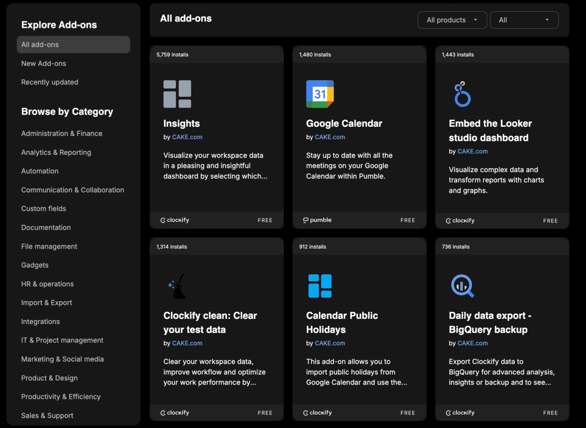Image resolution: width=586 pixels, height=428 pixels.
Task: Open CAKE.com link under Clockify clean
Action: [x=187, y=343]
